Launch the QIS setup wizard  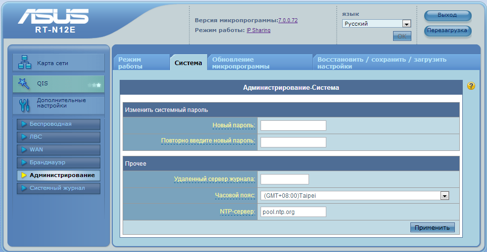[x=58, y=84]
